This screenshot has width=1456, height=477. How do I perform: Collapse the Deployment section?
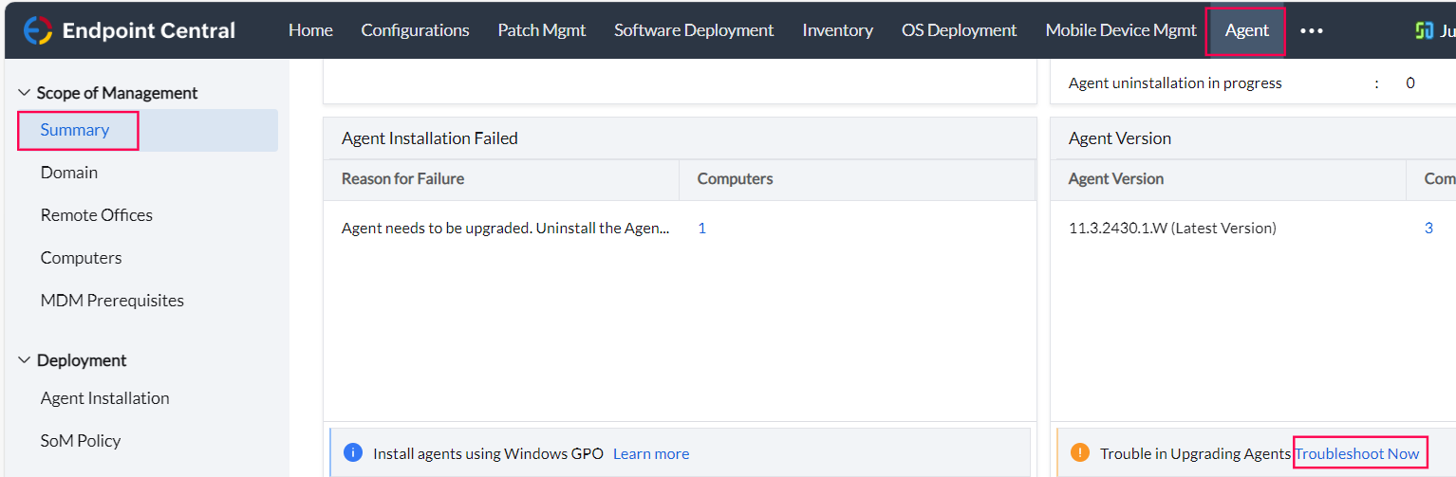point(24,360)
